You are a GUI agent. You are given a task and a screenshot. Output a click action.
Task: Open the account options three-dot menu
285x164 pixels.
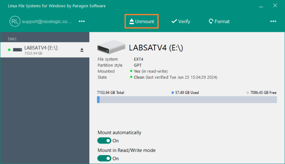point(82,21)
